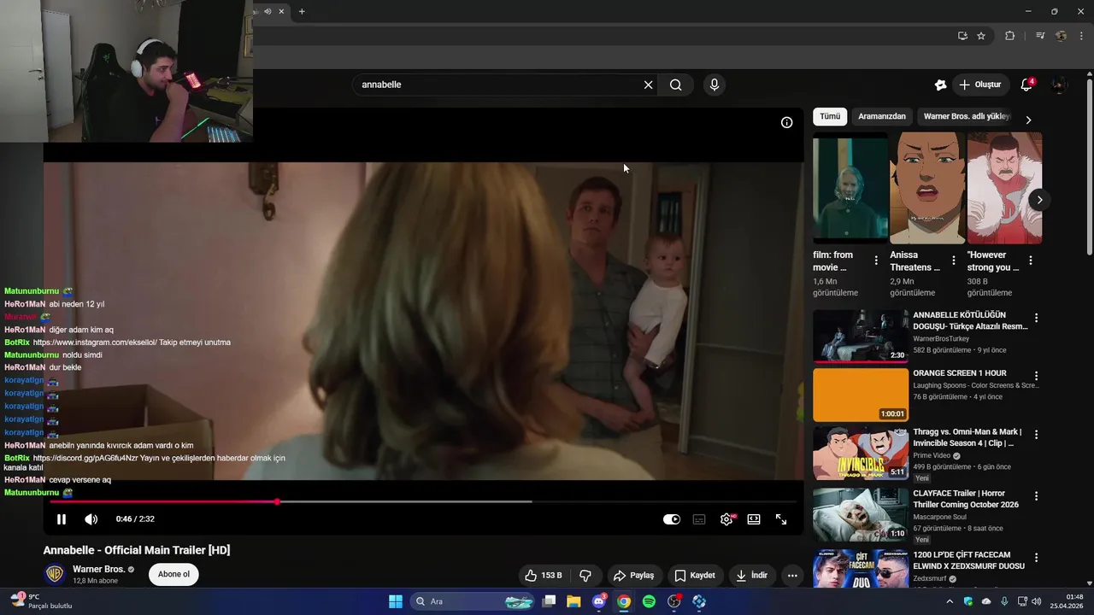Open options for Clayface Trailer video
1094x615 pixels.
(1037, 496)
